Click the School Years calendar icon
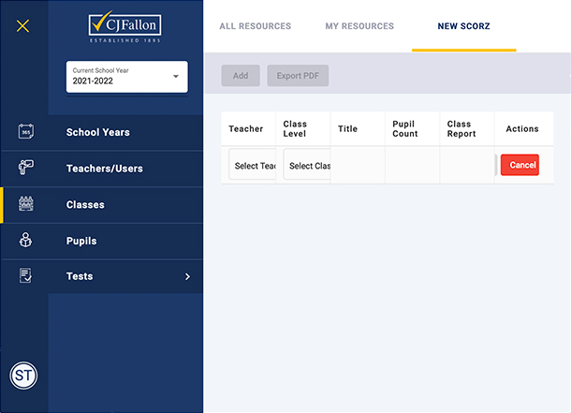571x413 pixels. click(25, 132)
